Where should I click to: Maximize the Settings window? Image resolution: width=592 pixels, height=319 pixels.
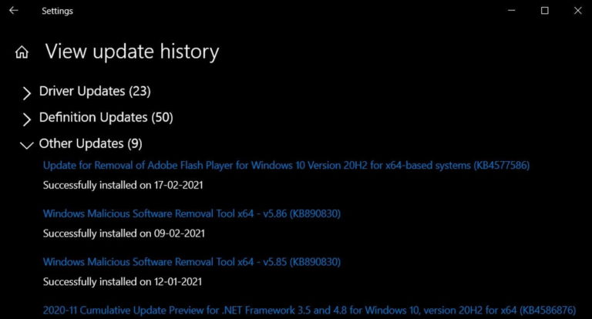coord(544,11)
